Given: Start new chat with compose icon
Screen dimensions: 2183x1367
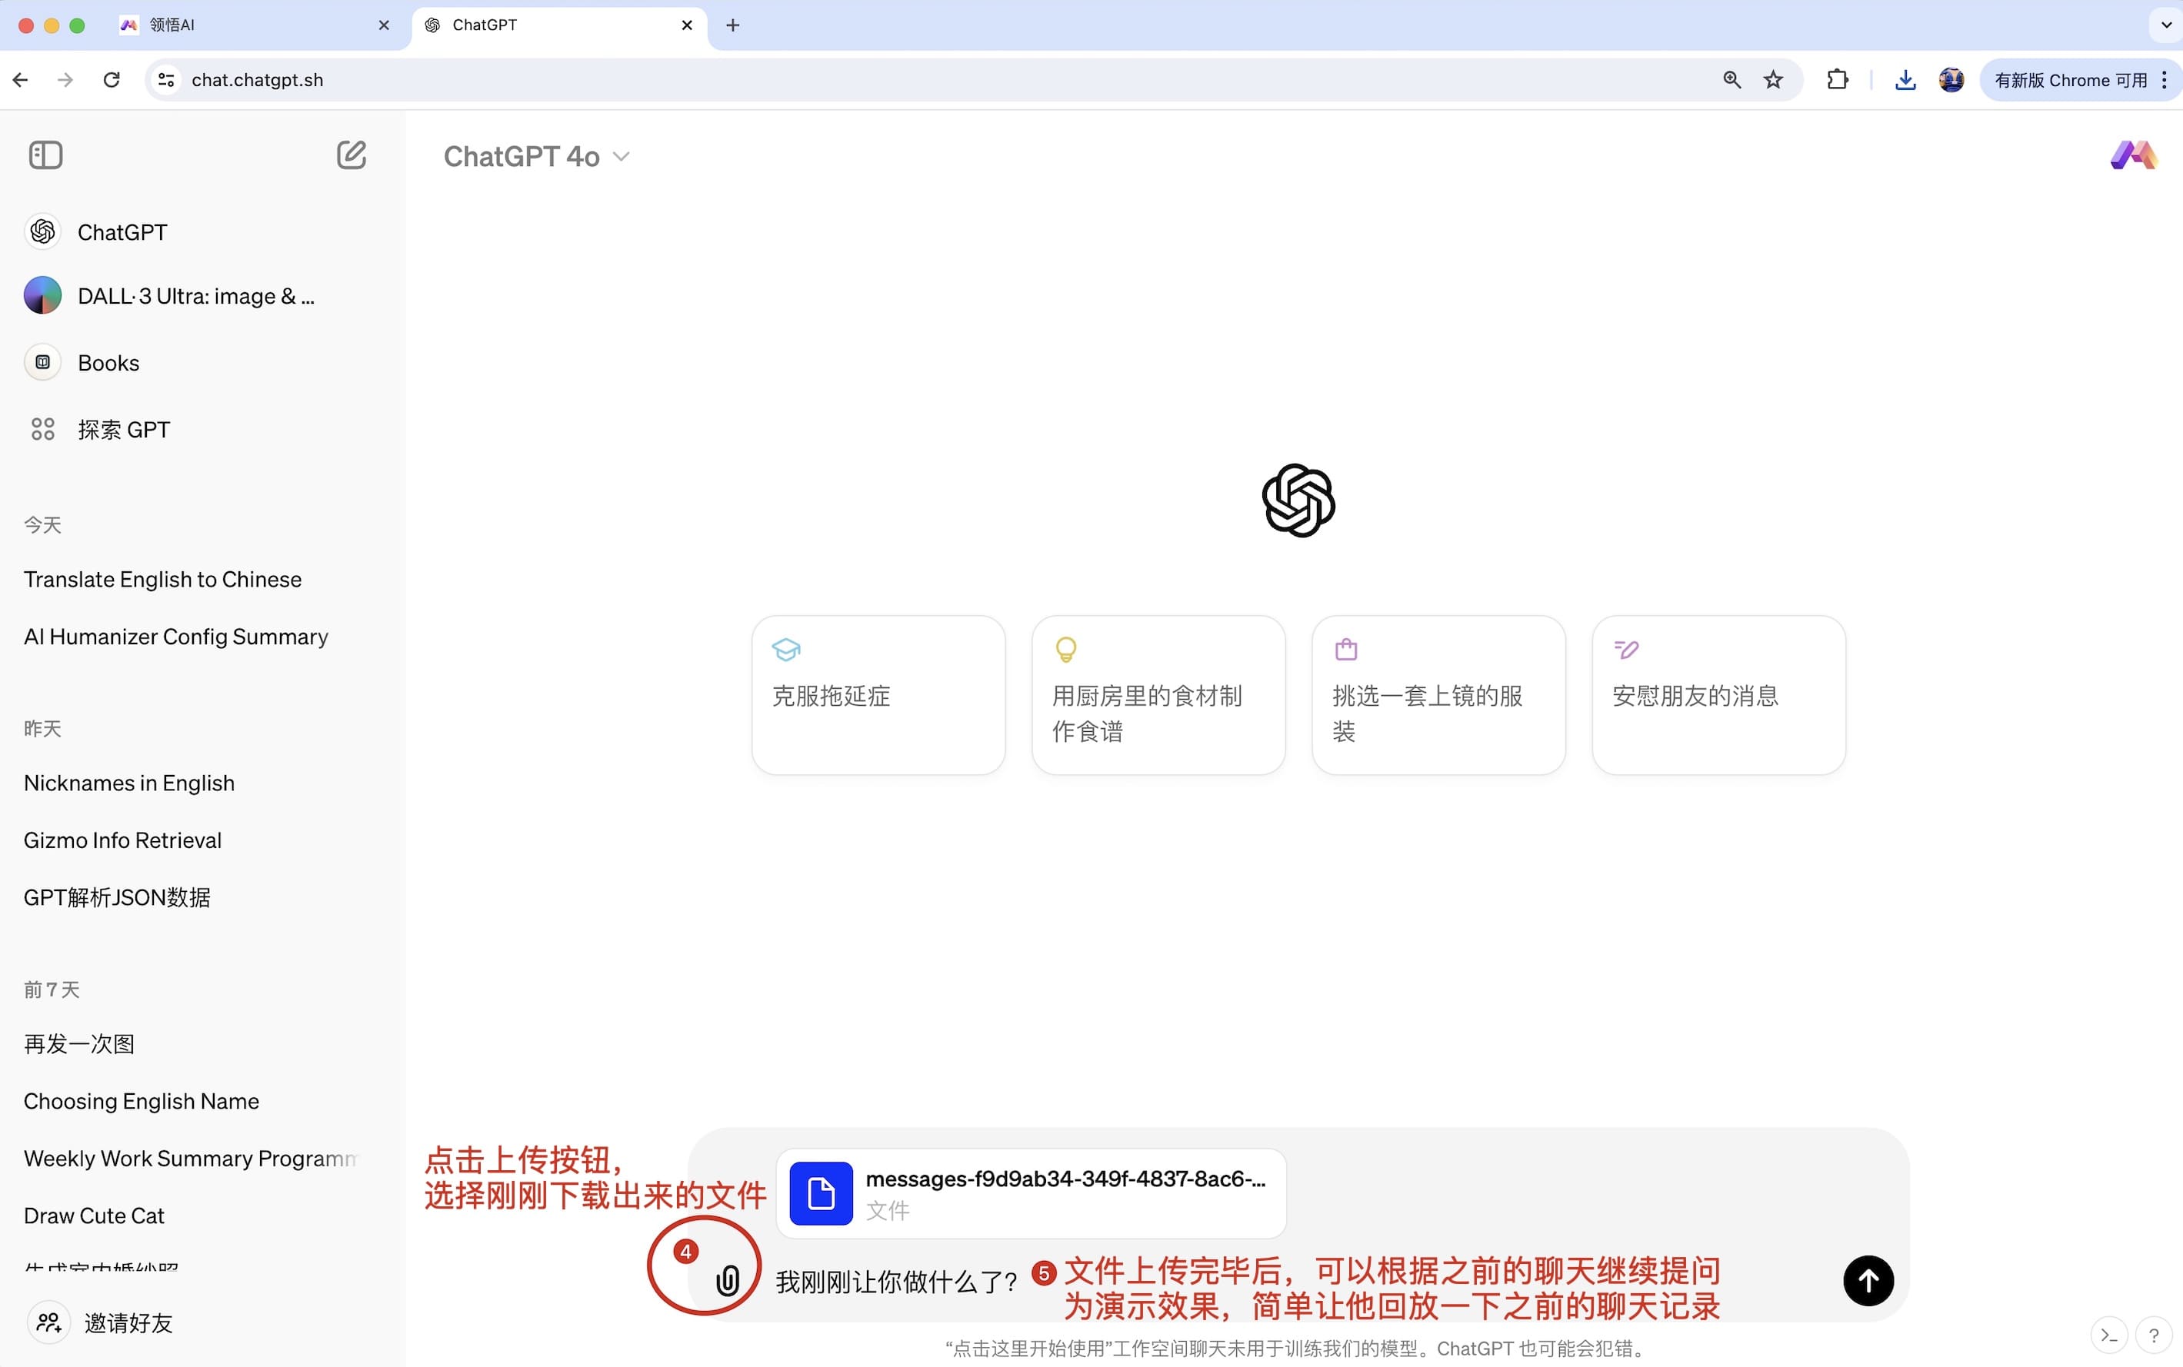Looking at the screenshot, I should 351,155.
